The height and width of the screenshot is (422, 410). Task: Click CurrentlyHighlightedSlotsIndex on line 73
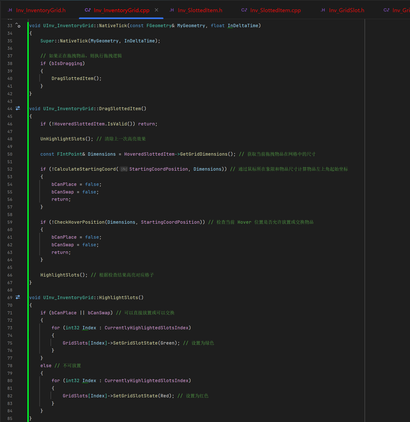[x=146, y=328]
